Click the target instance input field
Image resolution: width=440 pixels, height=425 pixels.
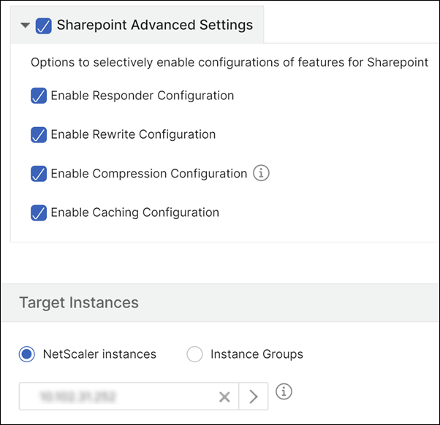[129, 397]
